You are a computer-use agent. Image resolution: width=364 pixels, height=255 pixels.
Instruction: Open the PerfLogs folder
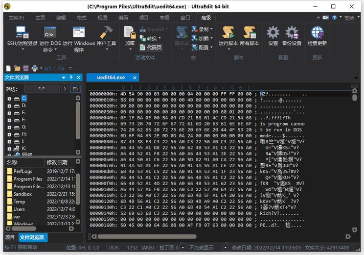click(x=22, y=171)
